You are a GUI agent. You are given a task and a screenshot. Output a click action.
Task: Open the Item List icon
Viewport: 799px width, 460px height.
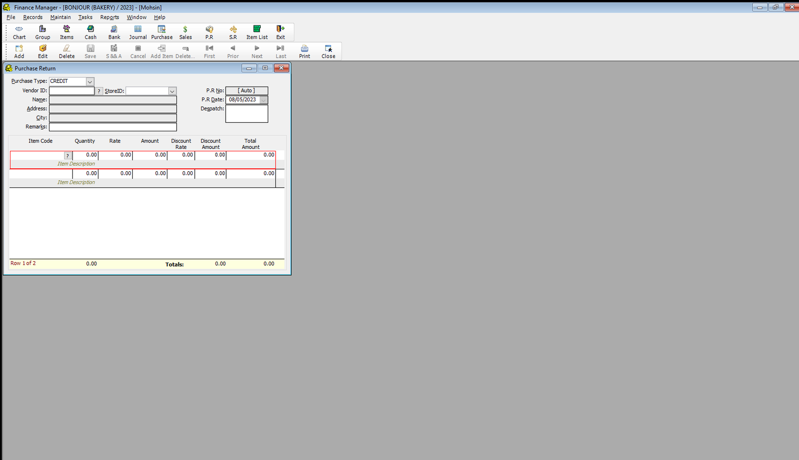[x=257, y=32]
